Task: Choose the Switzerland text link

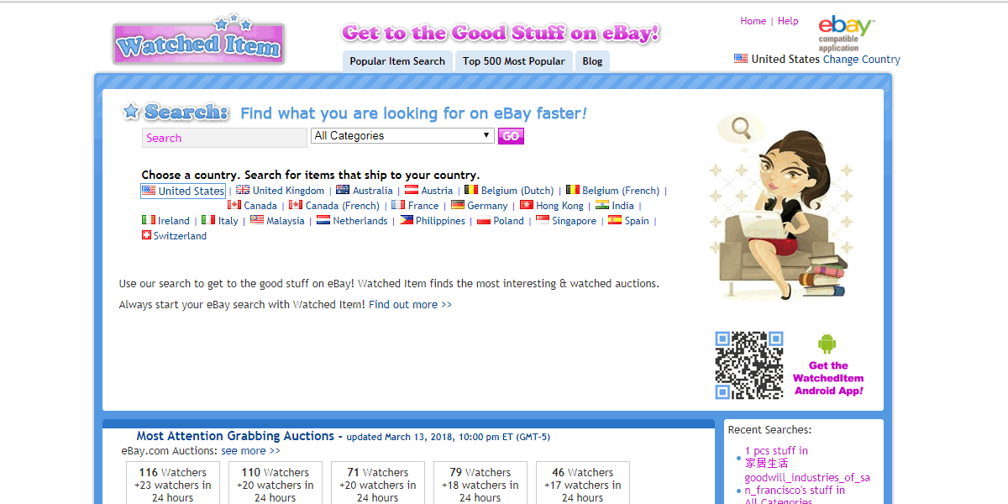Action: (180, 236)
